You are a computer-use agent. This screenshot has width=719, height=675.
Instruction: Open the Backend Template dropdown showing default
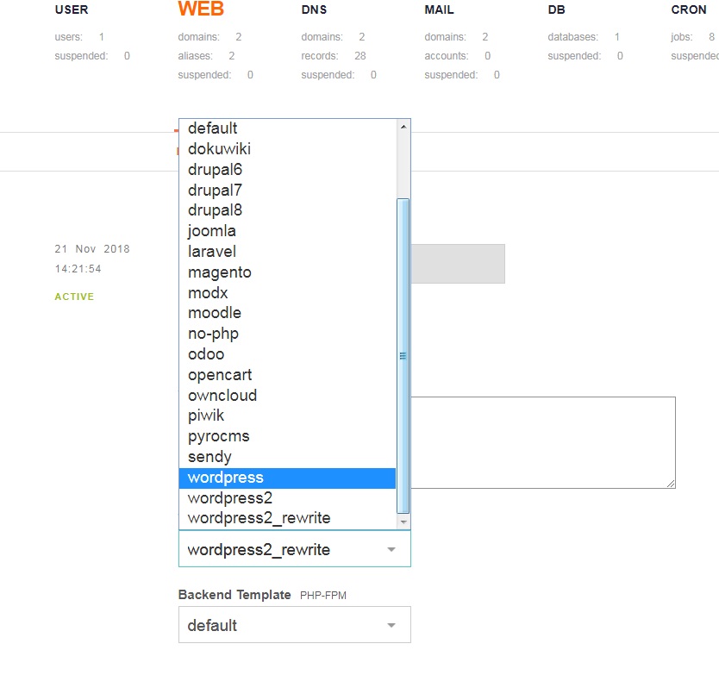tap(294, 624)
